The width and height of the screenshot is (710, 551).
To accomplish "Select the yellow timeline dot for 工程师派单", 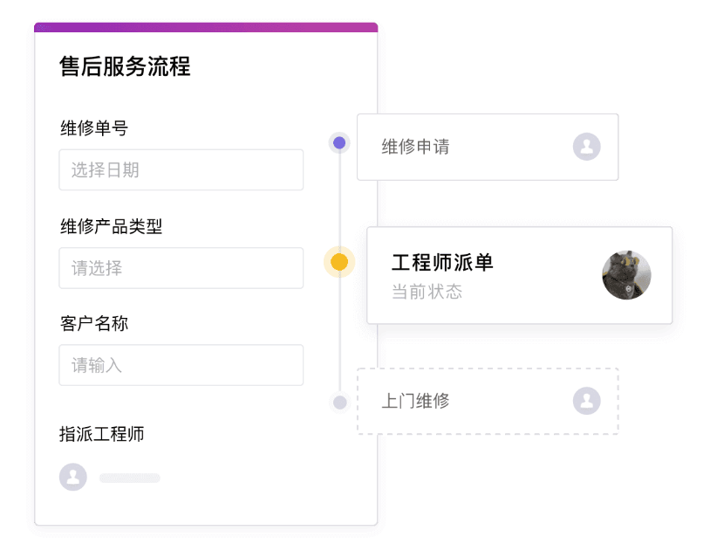I will [339, 262].
